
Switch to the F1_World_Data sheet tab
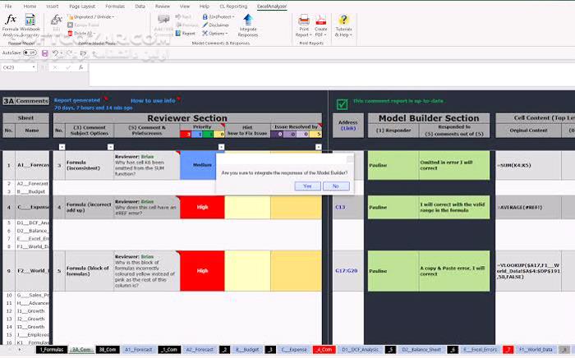536,350
